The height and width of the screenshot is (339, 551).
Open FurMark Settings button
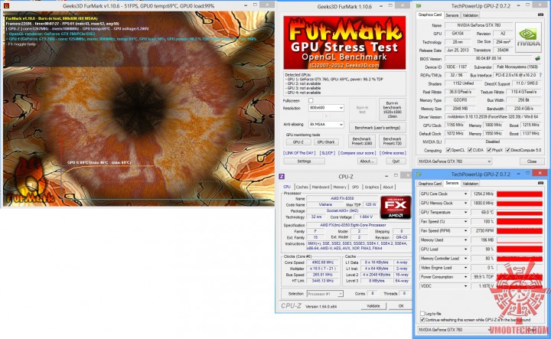click(304, 161)
